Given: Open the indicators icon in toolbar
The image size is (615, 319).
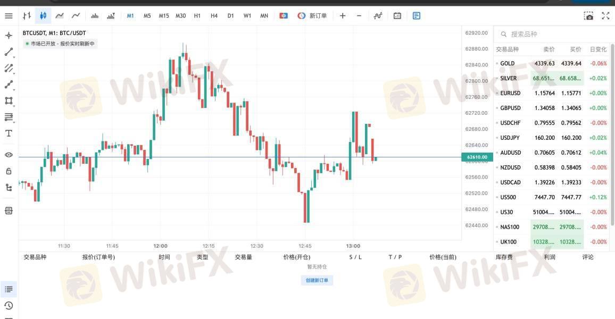Looking at the screenshot, I should coord(378,15).
